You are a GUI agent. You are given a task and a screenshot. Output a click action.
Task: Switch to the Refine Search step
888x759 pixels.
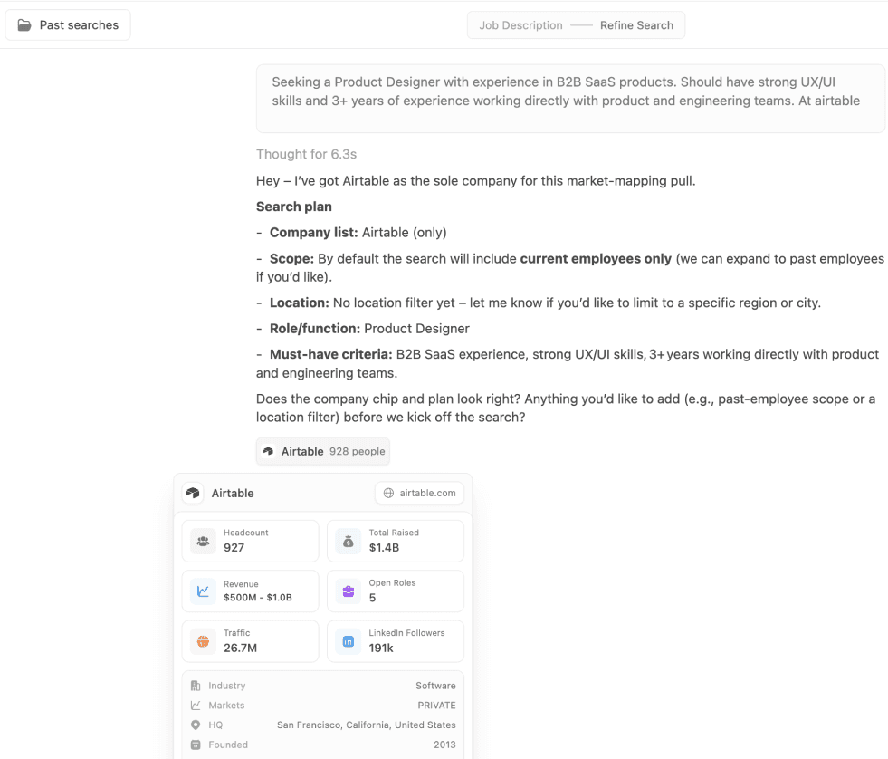point(636,25)
